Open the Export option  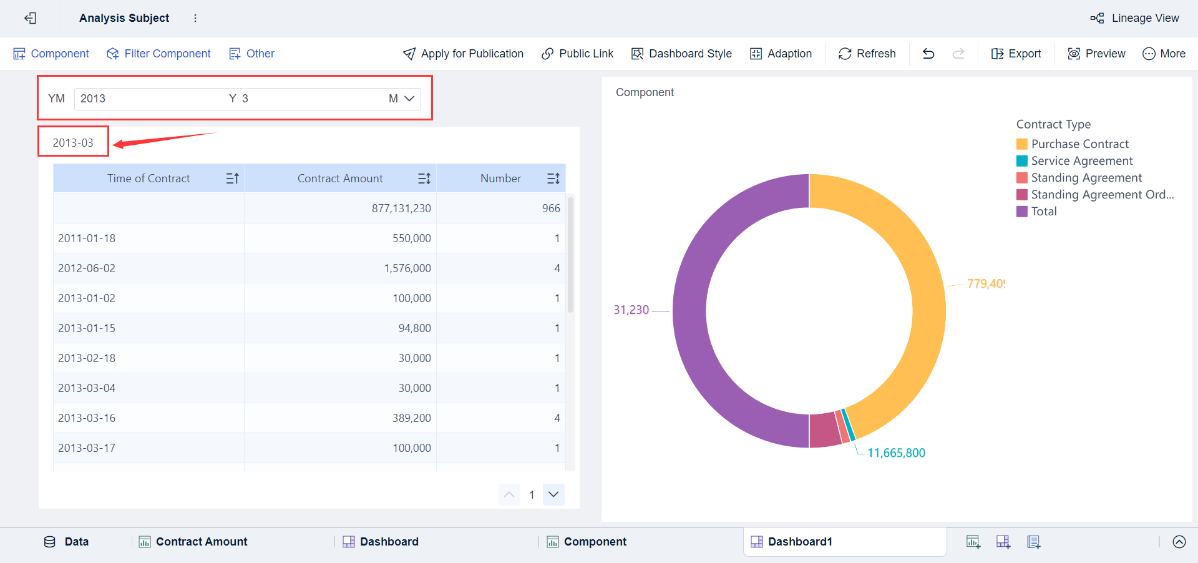coord(1016,54)
